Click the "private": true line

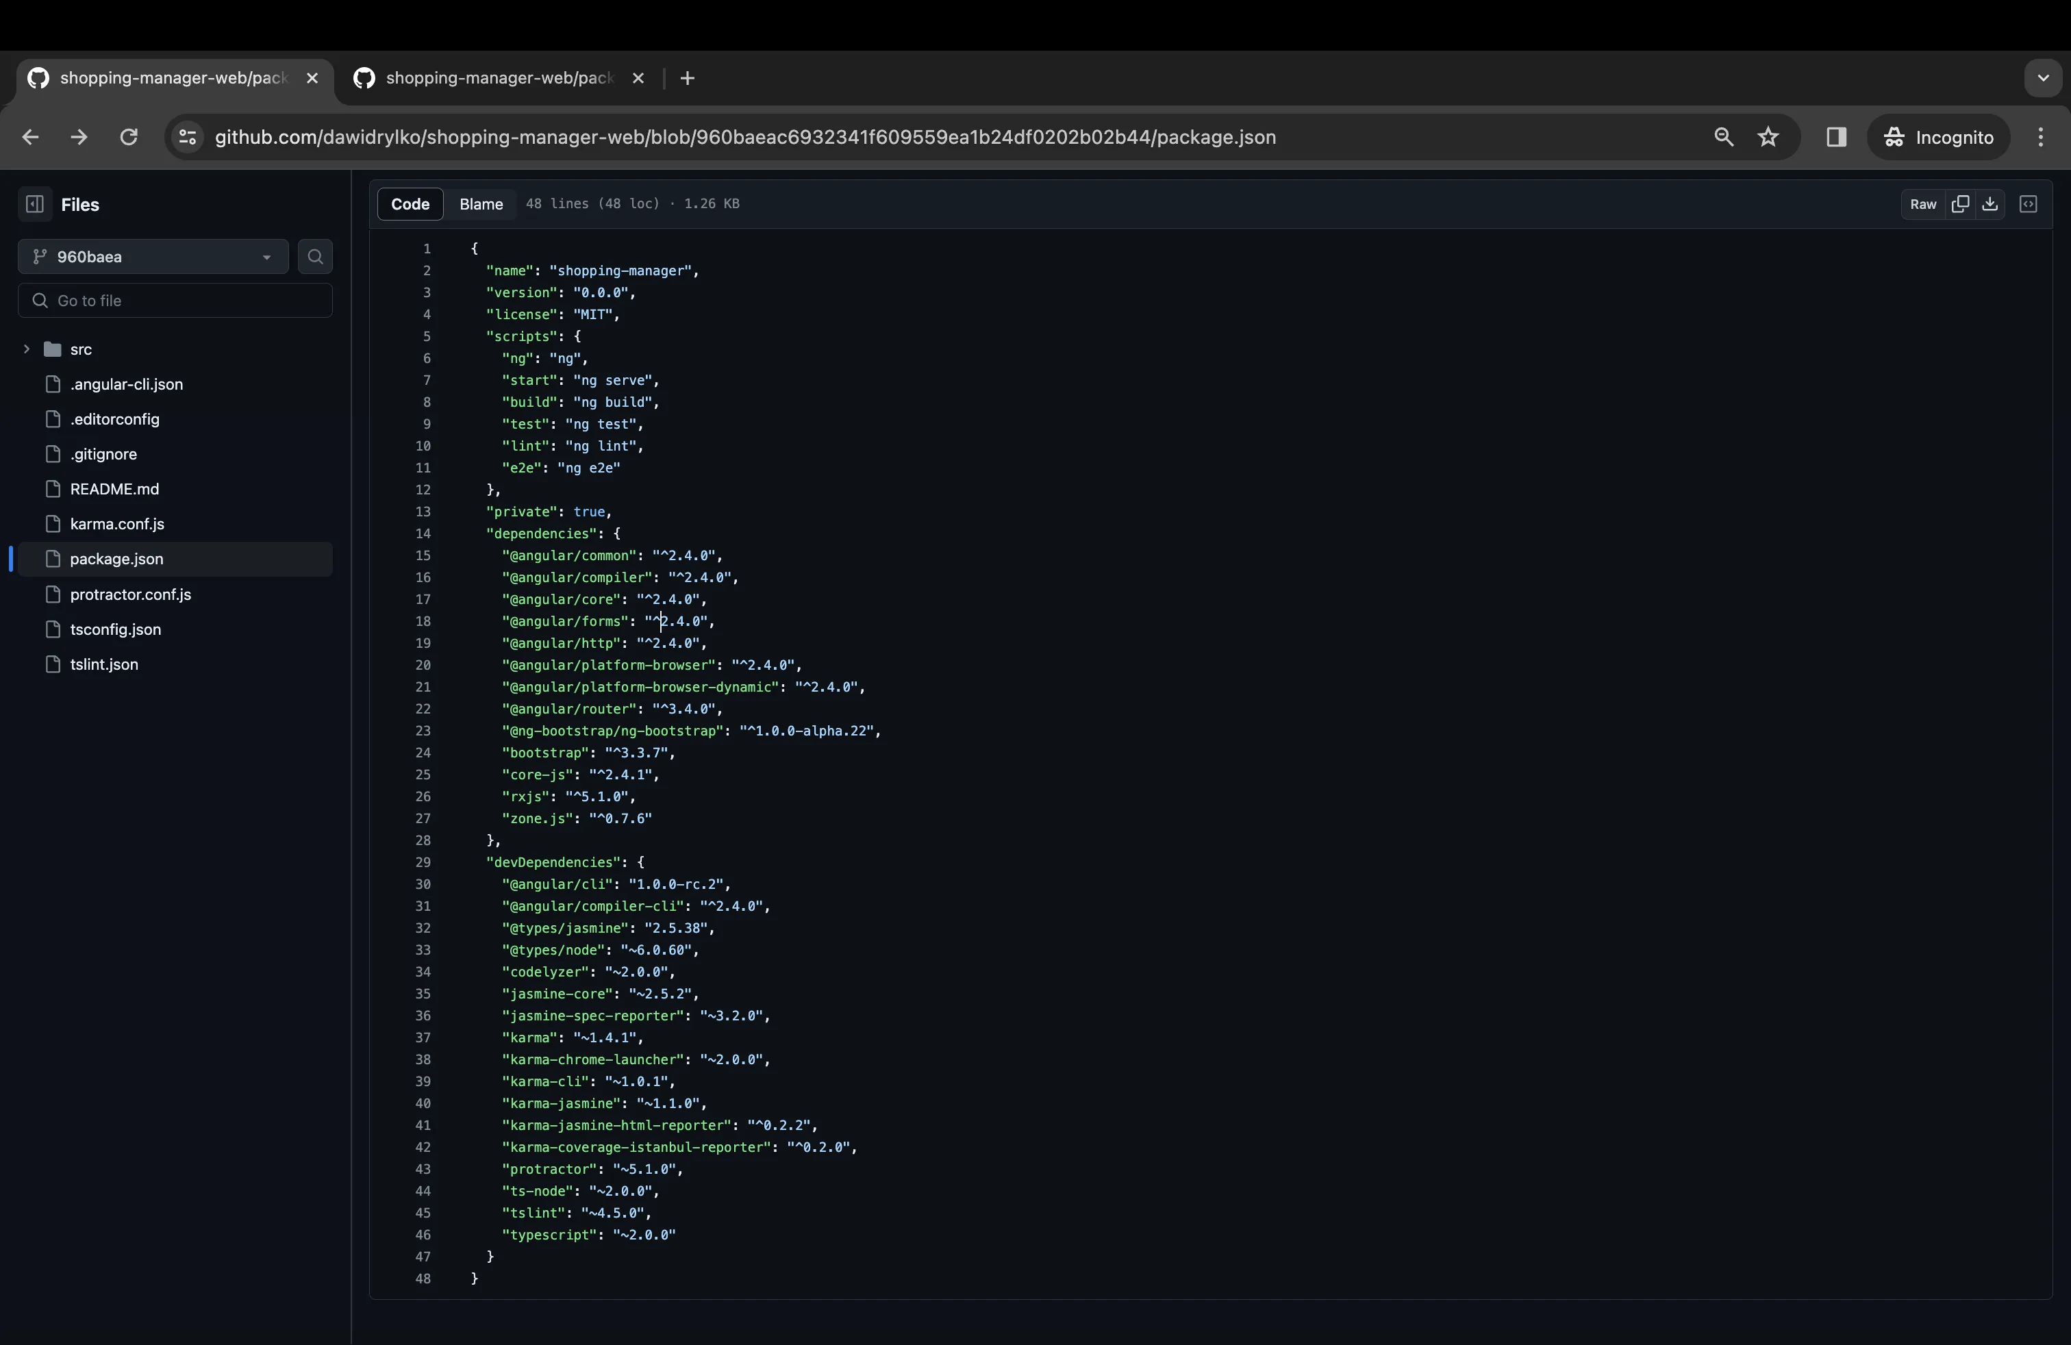tap(549, 512)
